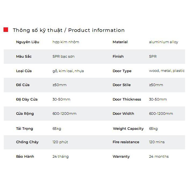188x188 pixels.
Task: Click the '120 phút' value
Action: [x=60, y=142]
